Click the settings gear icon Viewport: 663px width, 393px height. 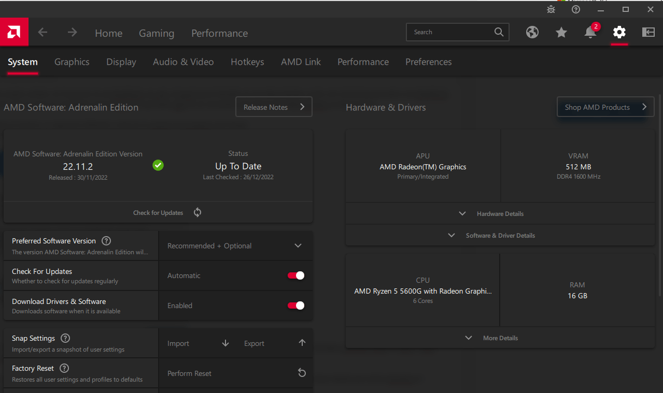point(619,32)
